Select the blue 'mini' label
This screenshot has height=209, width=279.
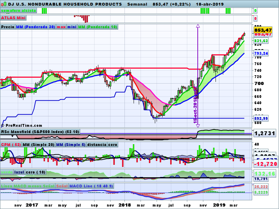point(72,27)
